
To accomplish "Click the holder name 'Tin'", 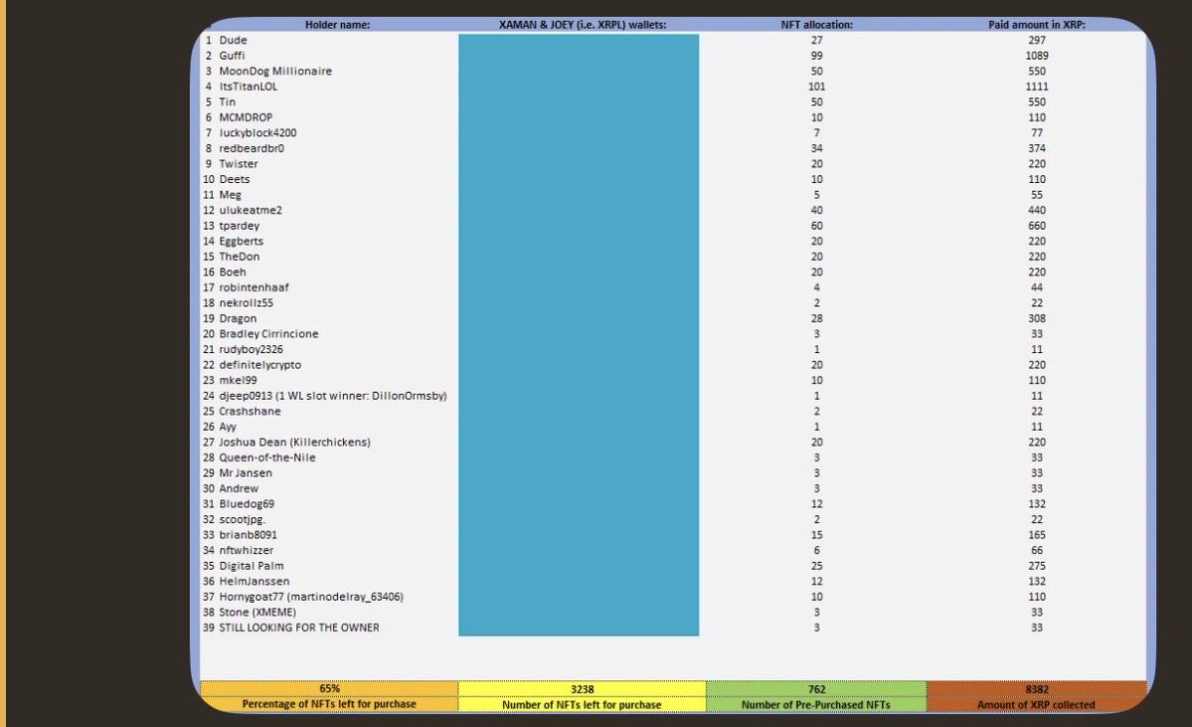I will coord(228,101).
